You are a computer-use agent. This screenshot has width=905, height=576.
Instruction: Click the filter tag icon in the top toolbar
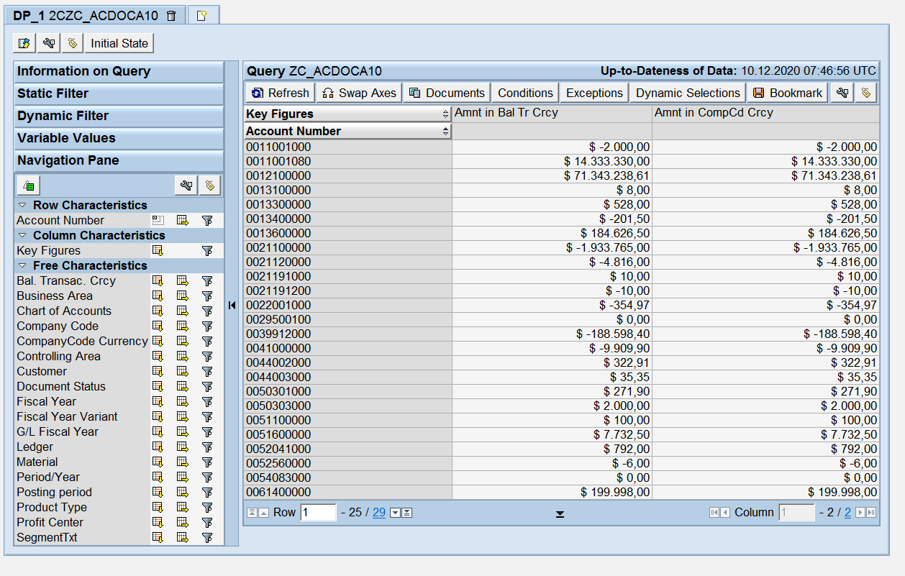[72, 43]
